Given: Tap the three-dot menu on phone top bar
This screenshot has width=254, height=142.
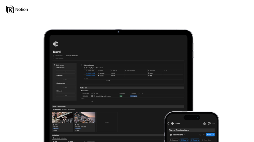Looking at the screenshot, I should tap(214, 123).
